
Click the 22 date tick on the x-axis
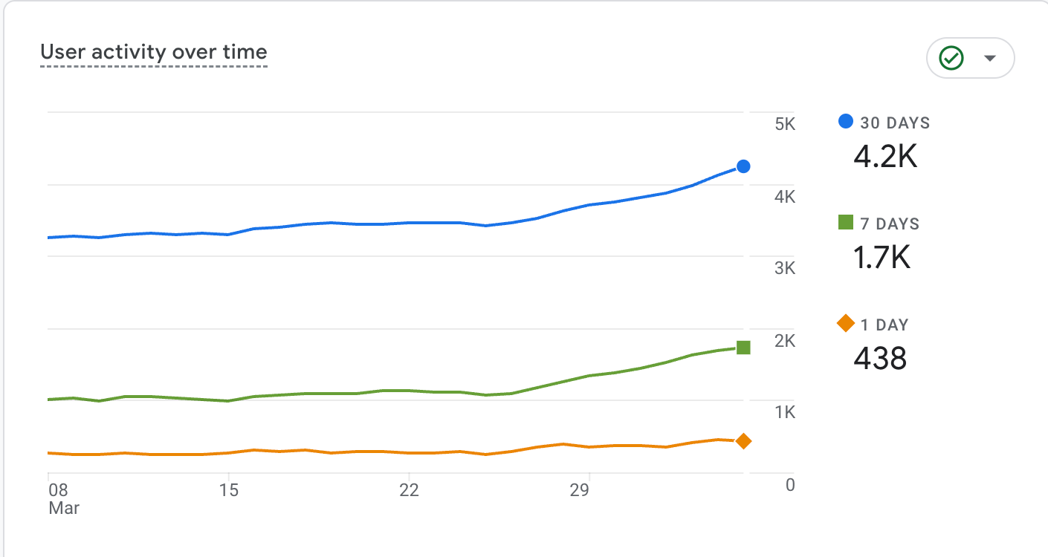tap(409, 490)
